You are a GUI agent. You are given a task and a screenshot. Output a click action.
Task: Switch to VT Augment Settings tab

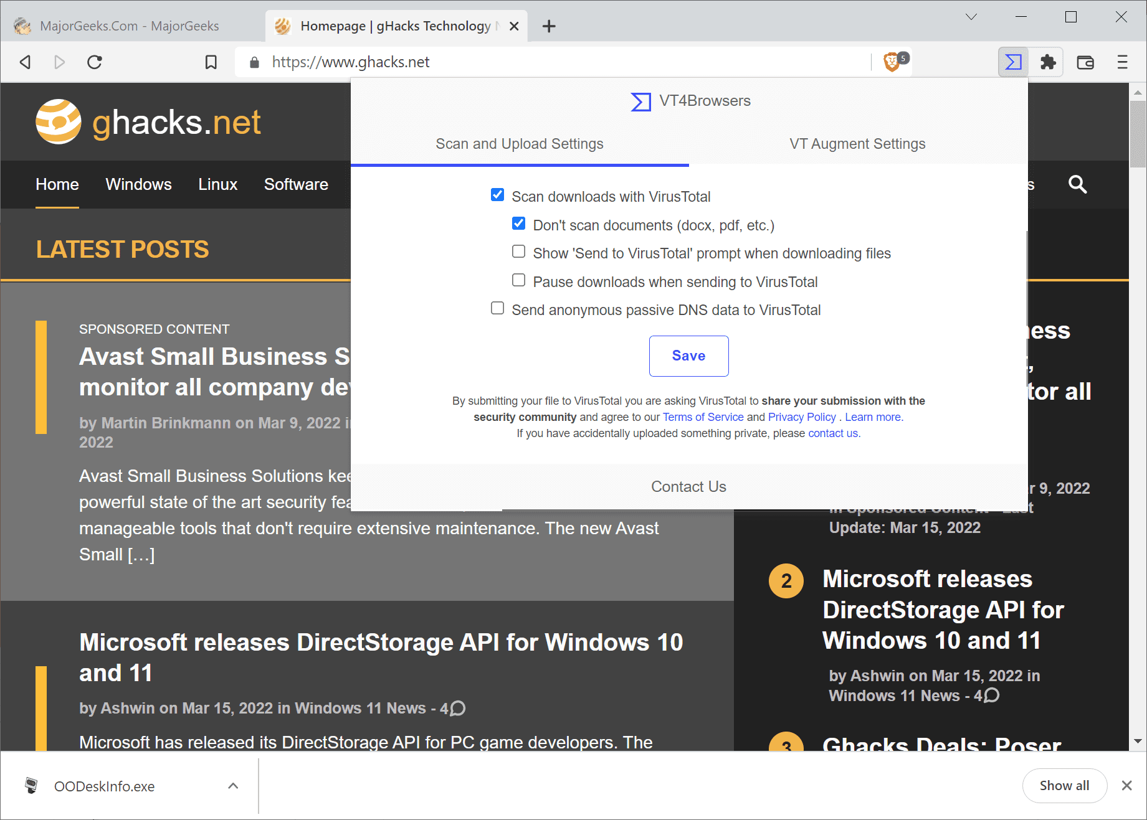857,144
